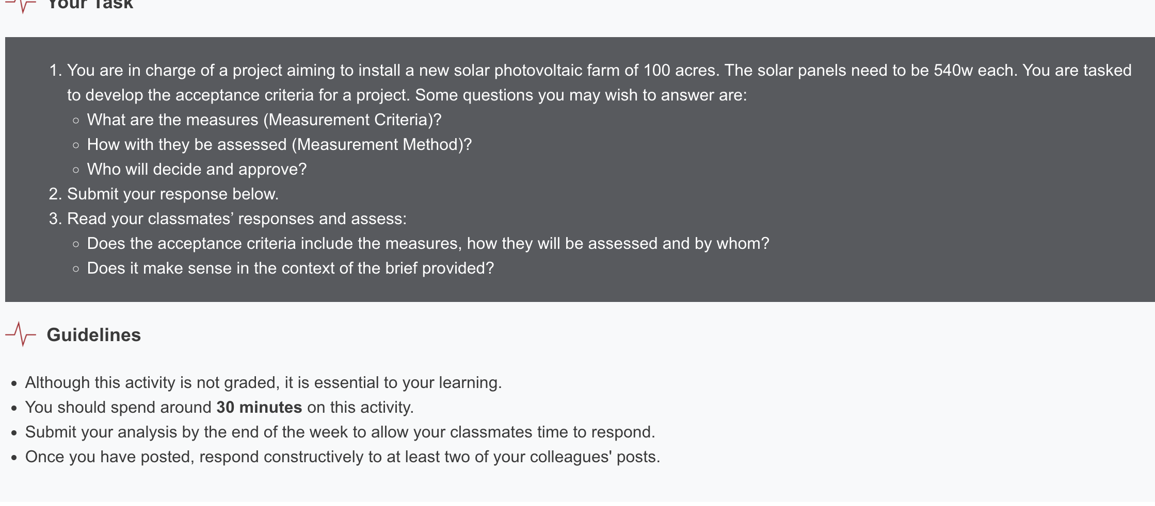Viewport: 1155px width, 506px height.
Task: Click 'Submit your analysis by the end' guideline
Action: tap(340, 432)
